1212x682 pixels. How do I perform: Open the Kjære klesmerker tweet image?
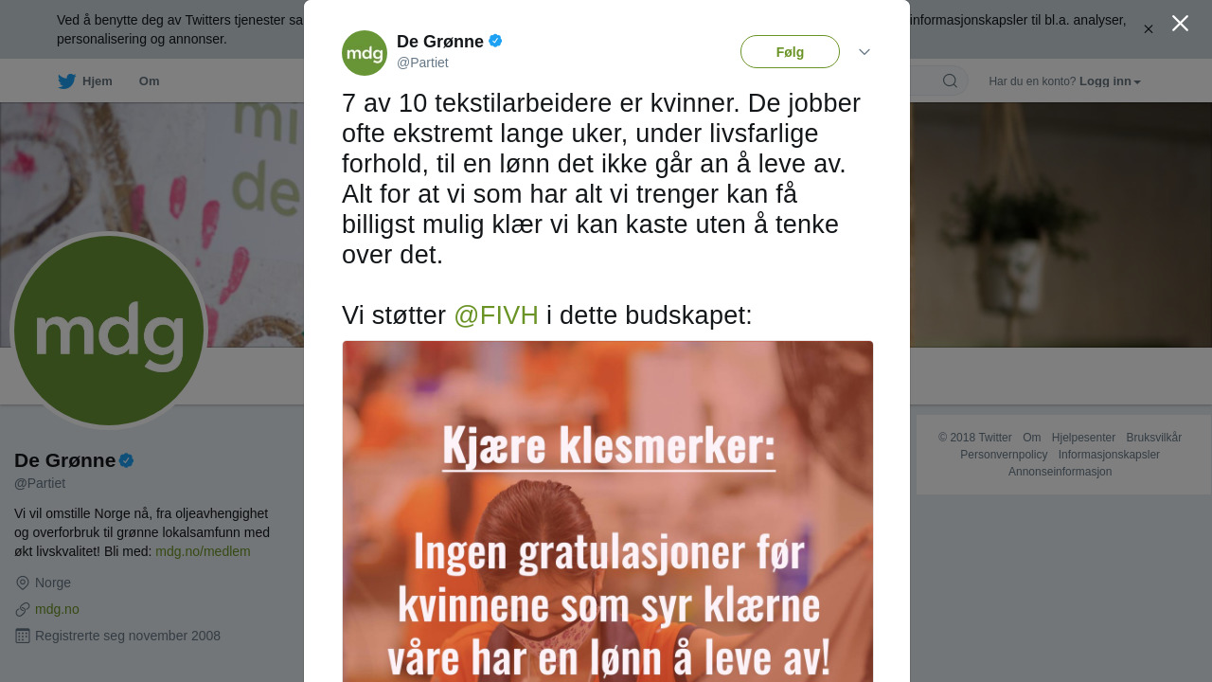pos(608,511)
